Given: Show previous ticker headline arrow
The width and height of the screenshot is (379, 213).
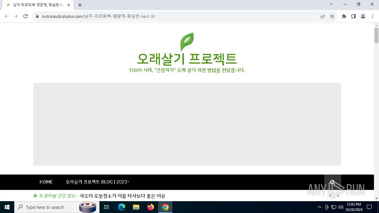Looking at the screenshot, I should click(x=330, y=196).
